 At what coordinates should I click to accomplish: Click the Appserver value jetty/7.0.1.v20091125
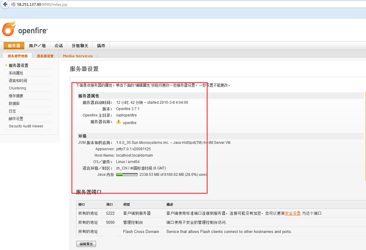pyautogui.click(x=133, y=149)
